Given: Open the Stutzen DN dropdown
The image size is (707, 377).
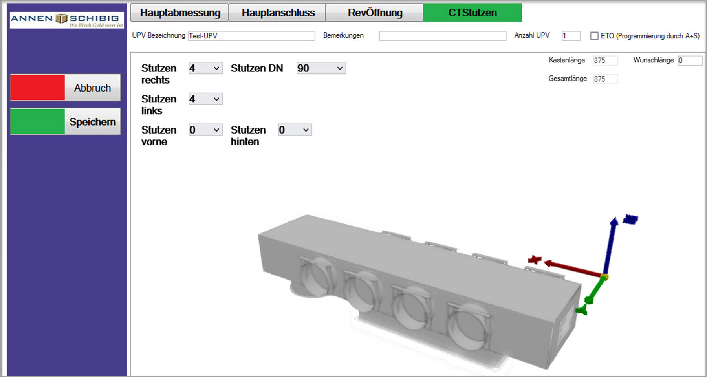Looking at the screenshot, I should click(x=321, y=68).
